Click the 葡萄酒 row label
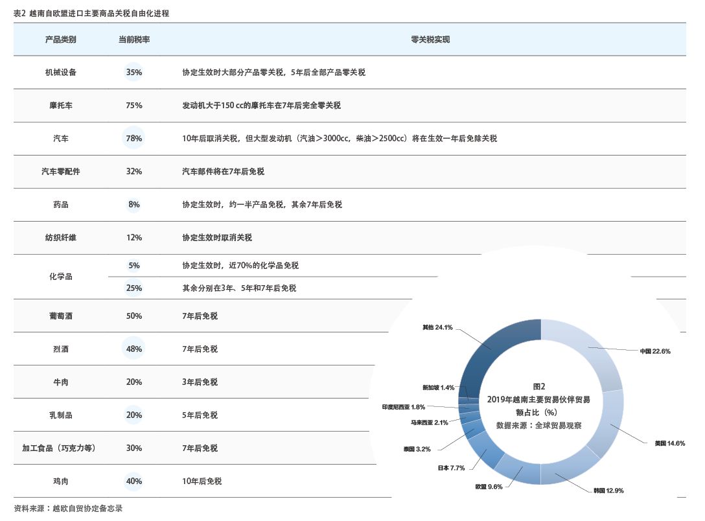705x521 pixels. pos(61,316)
